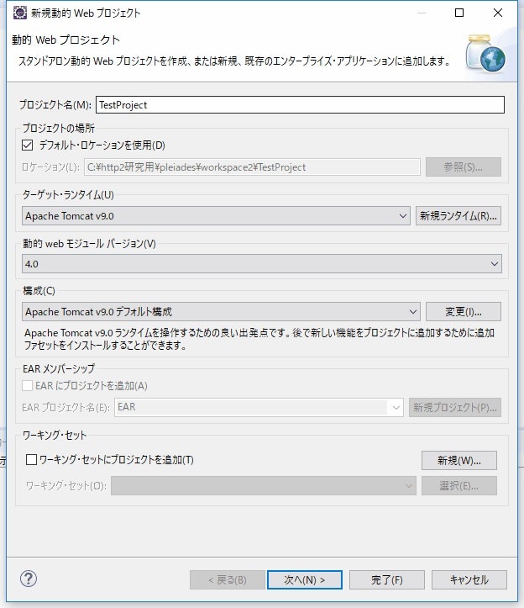The image size is (524, 608).
Task: Click the 選択(E)... button
Action: [459, 486]
